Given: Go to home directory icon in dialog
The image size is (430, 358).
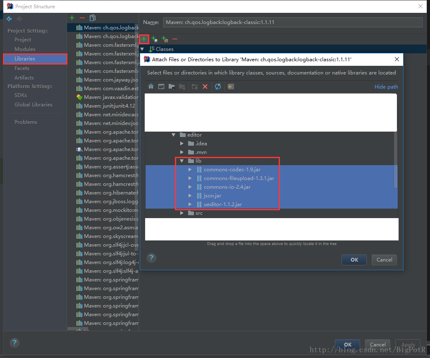Looking at the screenshot, I should pos(151,86).
